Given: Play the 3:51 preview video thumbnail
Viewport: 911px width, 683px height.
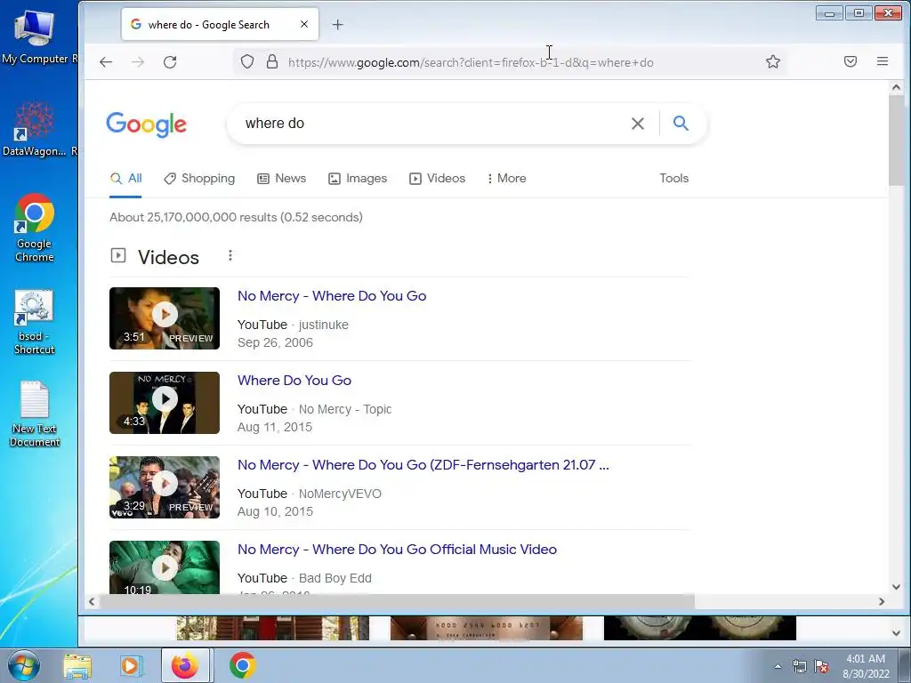Looking at the screenshot, I should (x=165, y=318).
